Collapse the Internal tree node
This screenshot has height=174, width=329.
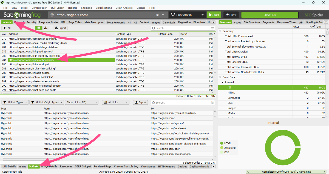(x=223, y=82)
